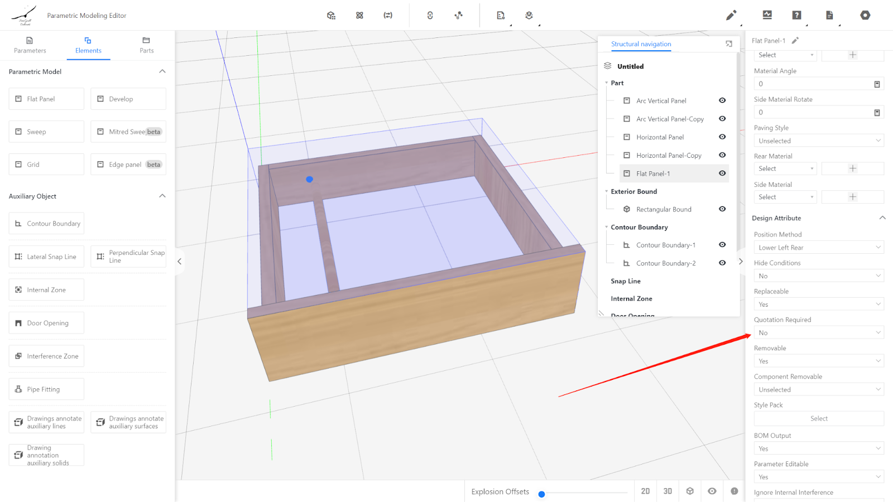
Task: Switch to 2D view mode
Action: [x=645, y=491]
